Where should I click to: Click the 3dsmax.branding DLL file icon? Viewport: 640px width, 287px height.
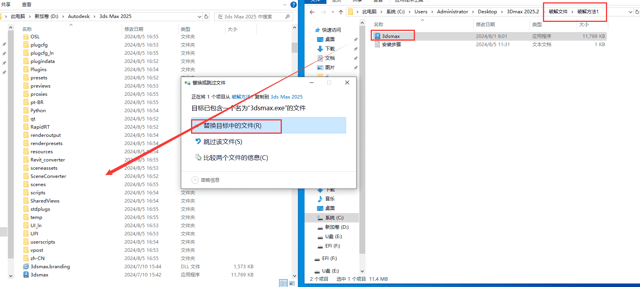(x=26, y=266)
